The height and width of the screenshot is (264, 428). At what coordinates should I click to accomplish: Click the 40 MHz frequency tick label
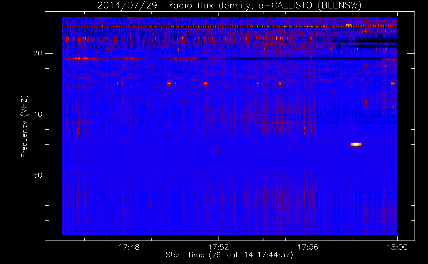tap(38, 114)
